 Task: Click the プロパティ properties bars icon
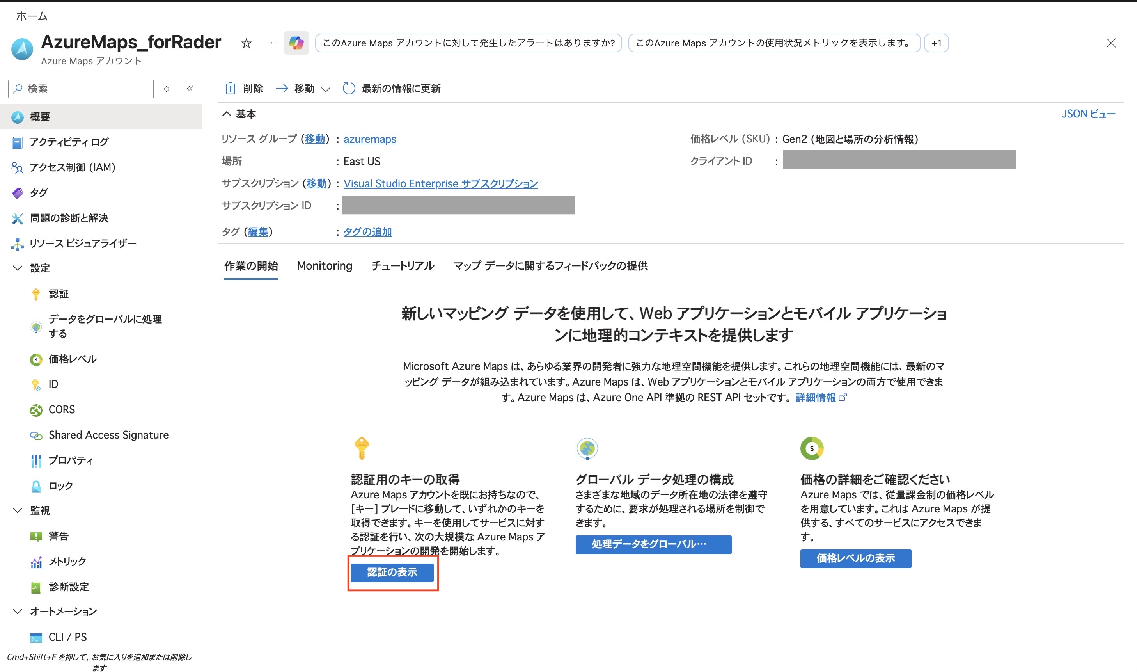pyautogui.click(x=36, y=461)
